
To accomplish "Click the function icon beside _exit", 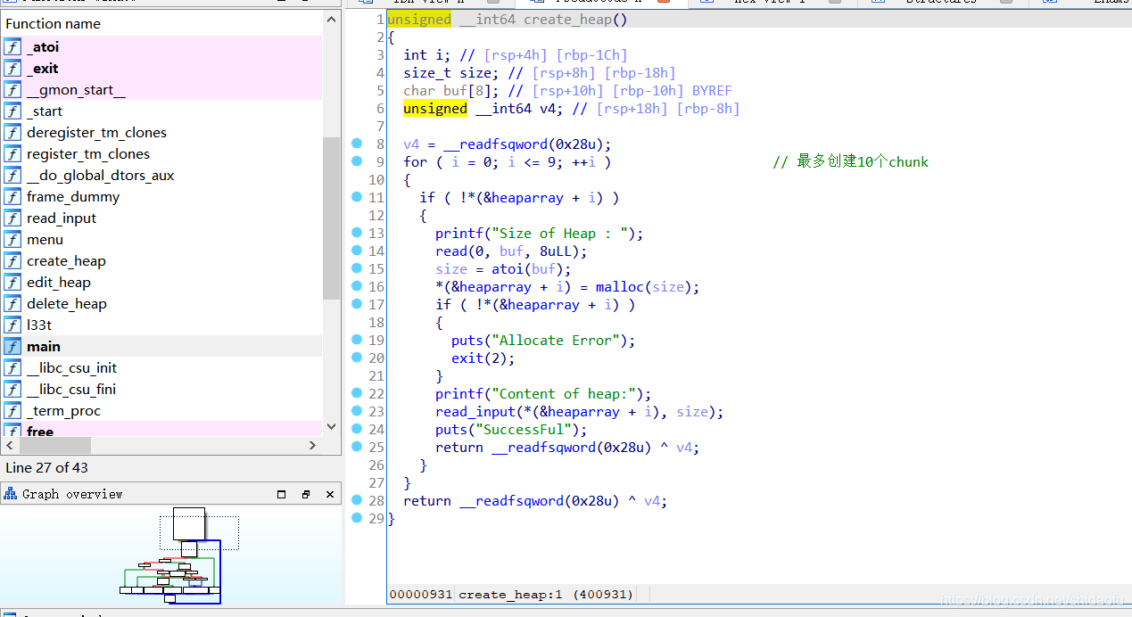I will 12,69.
